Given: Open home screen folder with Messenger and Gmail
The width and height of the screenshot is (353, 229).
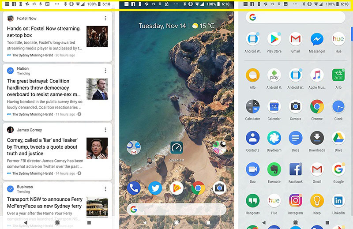Looking at the screenshot, I should [134, 148].
